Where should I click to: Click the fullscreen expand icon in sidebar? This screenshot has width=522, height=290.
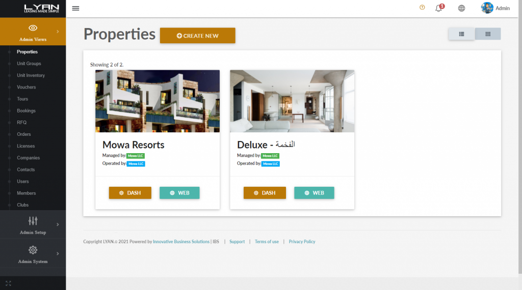click(8, 283)
